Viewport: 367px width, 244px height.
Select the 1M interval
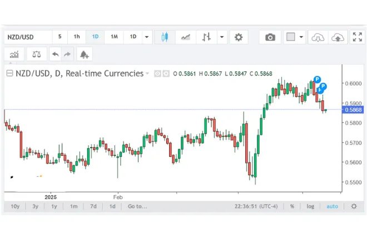click(114, 37)
